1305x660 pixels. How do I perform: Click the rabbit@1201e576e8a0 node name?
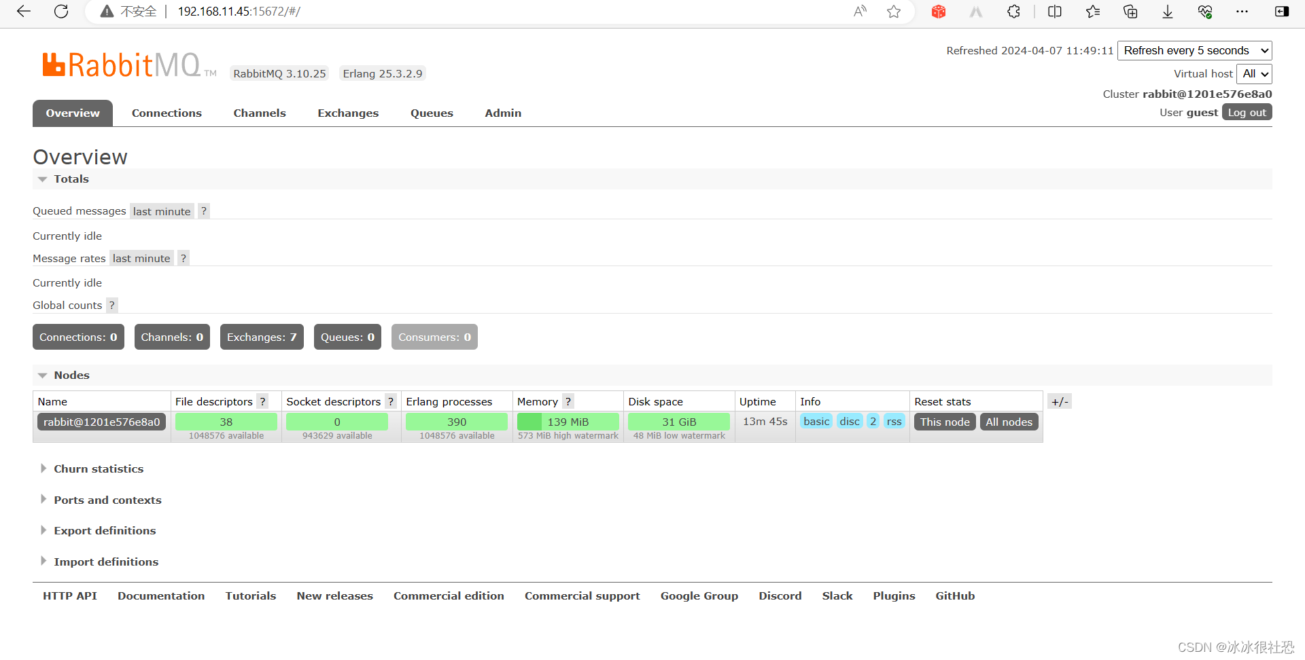click(x=101, y=422)
